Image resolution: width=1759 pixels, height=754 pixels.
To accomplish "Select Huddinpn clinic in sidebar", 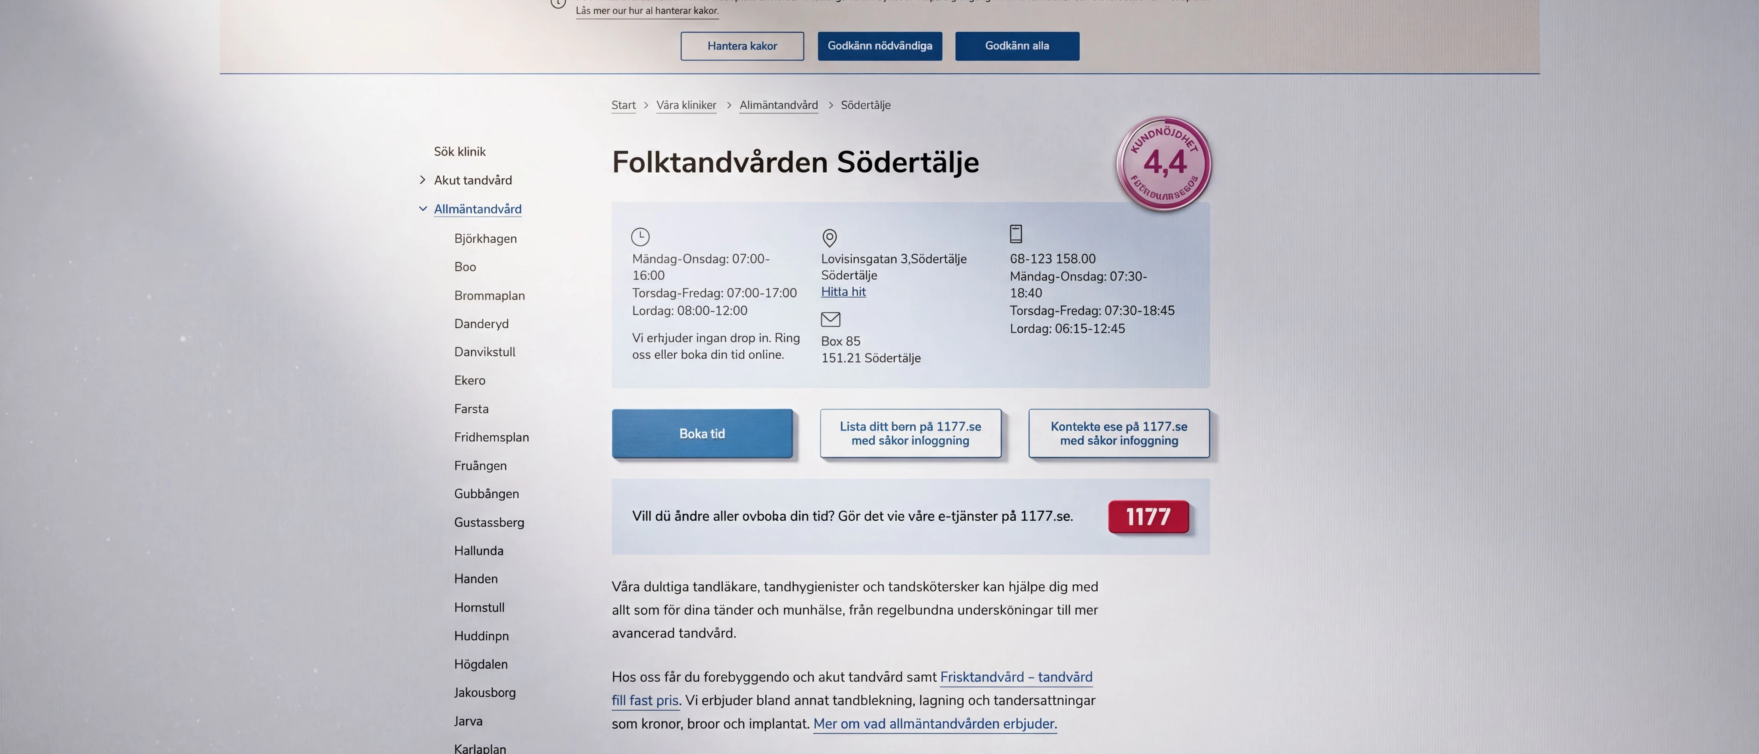I will (481, 636).
